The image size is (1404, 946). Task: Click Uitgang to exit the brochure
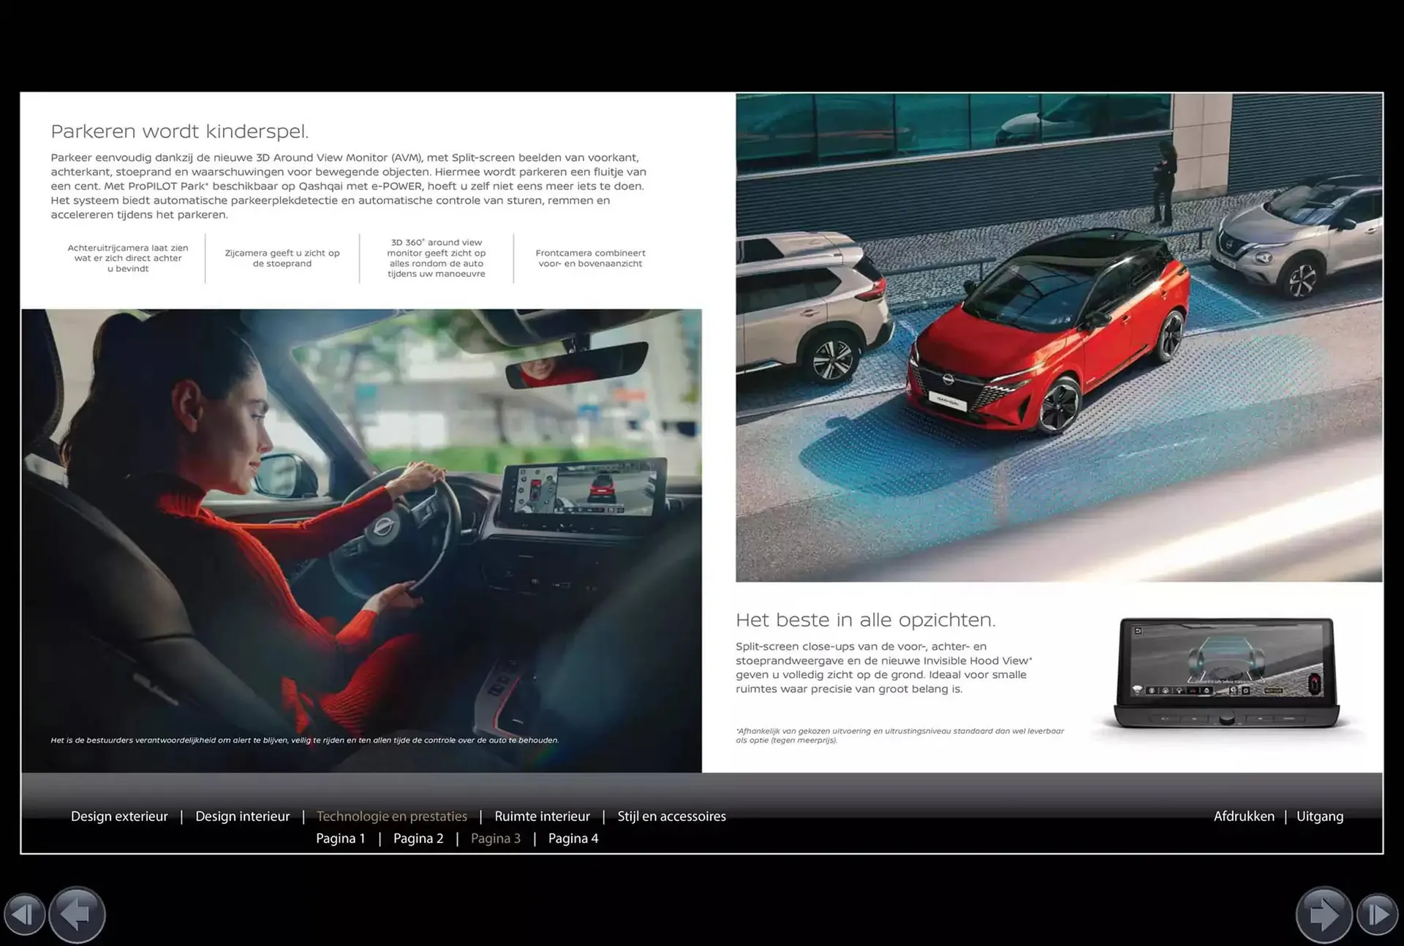click(x=1321, y=816)
